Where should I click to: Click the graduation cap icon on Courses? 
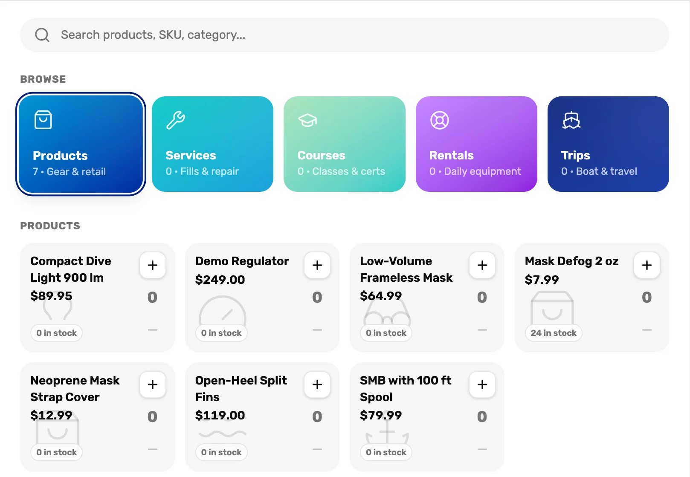pos(307,120)
